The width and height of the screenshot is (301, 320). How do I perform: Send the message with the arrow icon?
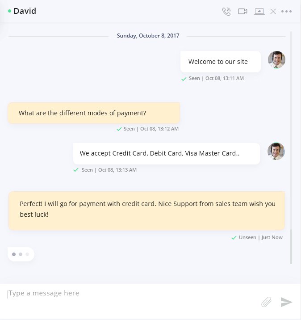click(x=287, y=302)
